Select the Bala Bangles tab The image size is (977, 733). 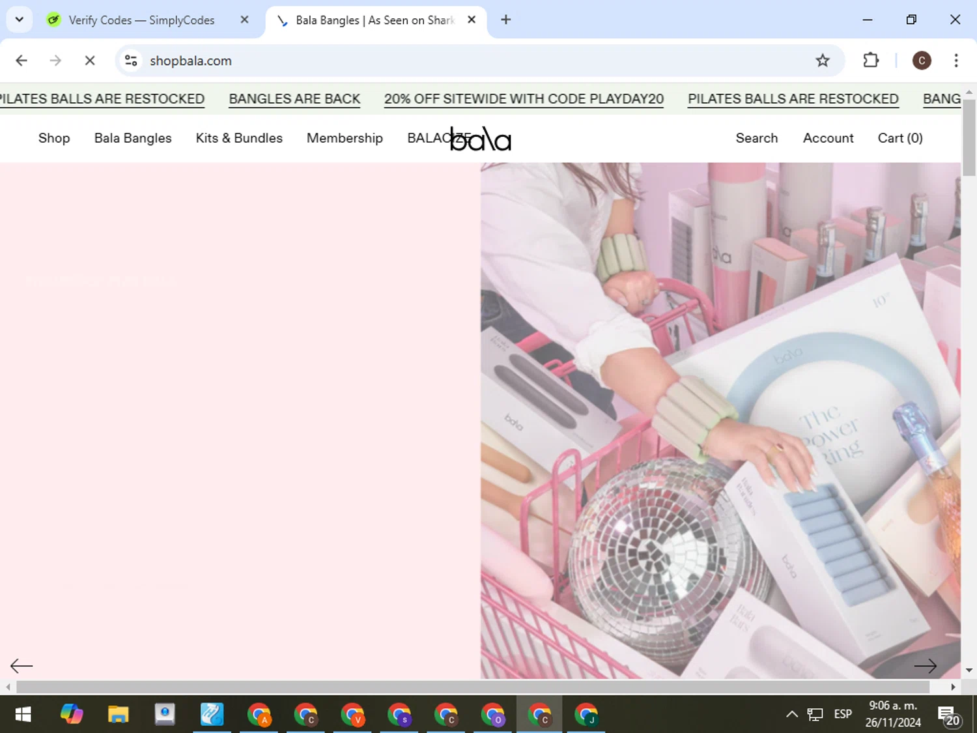coord(376,20)
